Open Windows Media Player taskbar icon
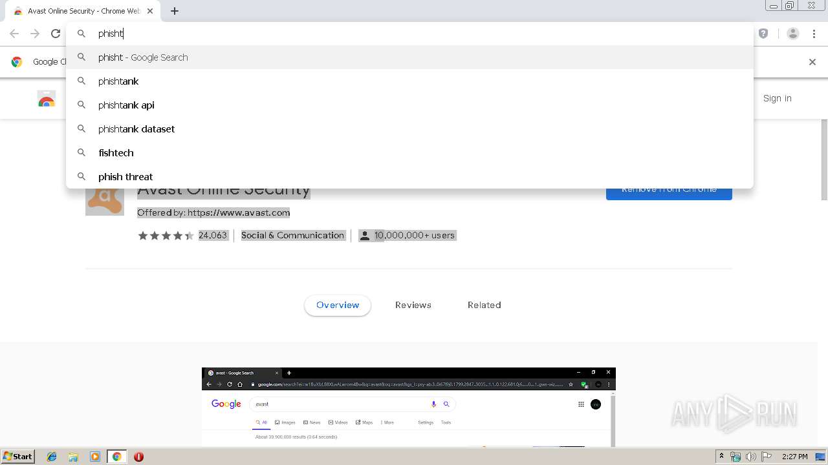 coord(95,457)
